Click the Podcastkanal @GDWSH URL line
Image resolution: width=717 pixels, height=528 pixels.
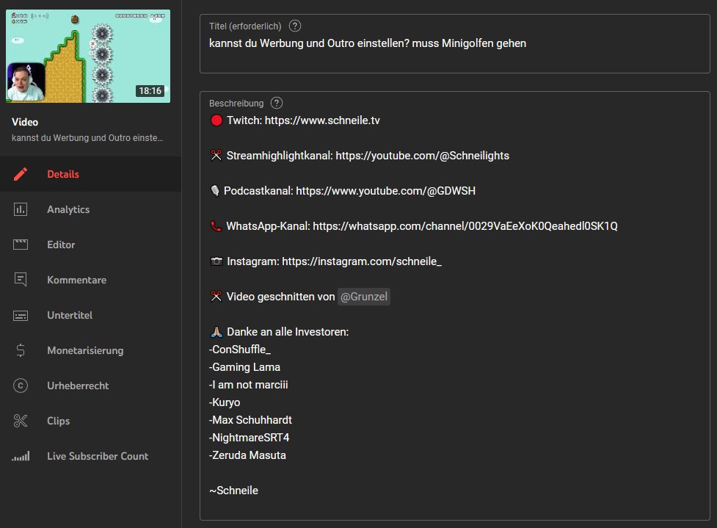click(343, 191)
